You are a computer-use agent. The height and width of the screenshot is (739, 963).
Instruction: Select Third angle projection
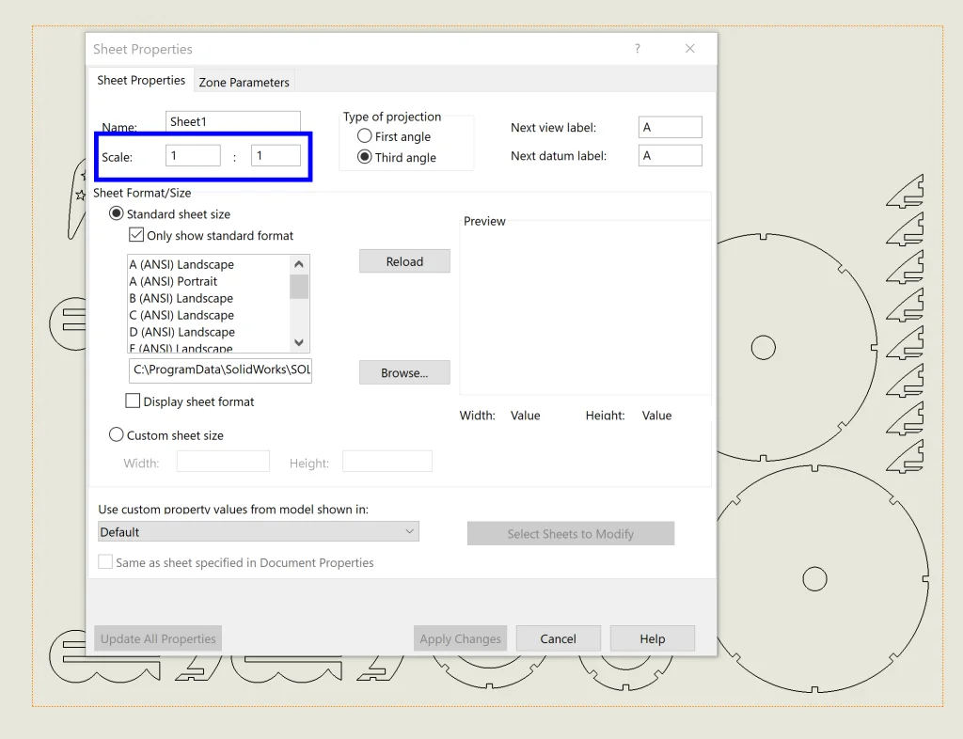pyautogui.click(x=365, y=157)
